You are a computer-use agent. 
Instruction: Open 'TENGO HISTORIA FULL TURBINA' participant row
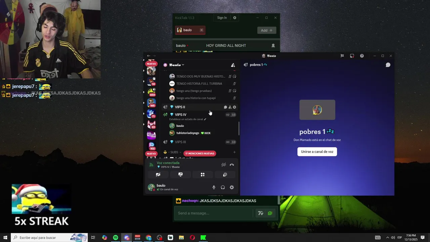(x=203, y=84)
